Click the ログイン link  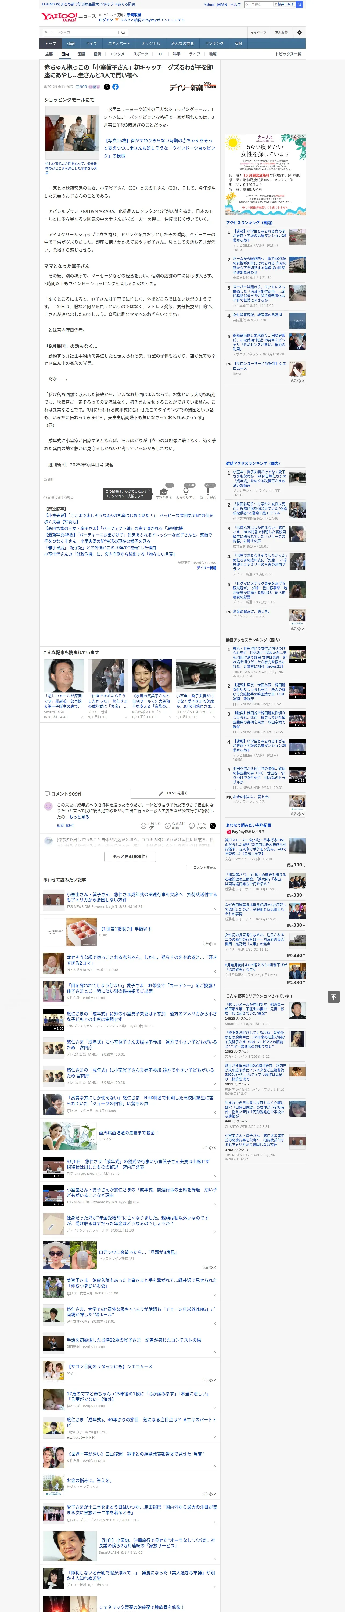tap(106, 20)
